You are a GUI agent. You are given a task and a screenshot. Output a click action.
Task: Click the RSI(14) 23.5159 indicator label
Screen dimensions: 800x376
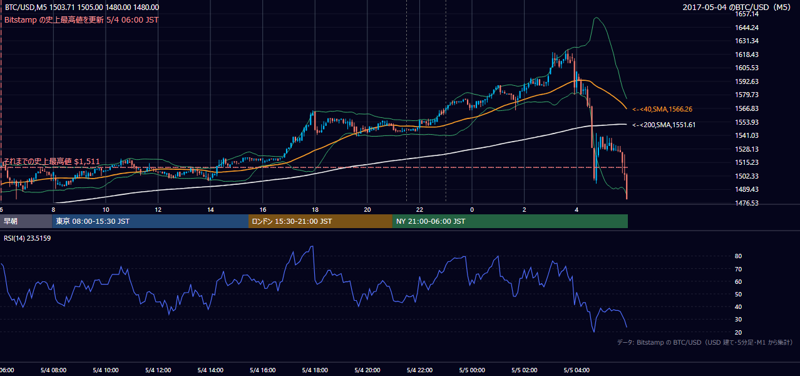[28, 238]
